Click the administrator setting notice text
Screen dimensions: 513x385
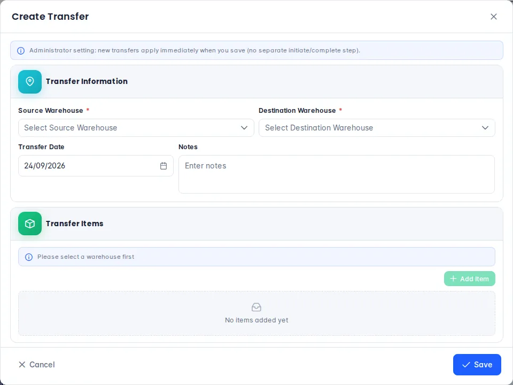click(195, 50)
